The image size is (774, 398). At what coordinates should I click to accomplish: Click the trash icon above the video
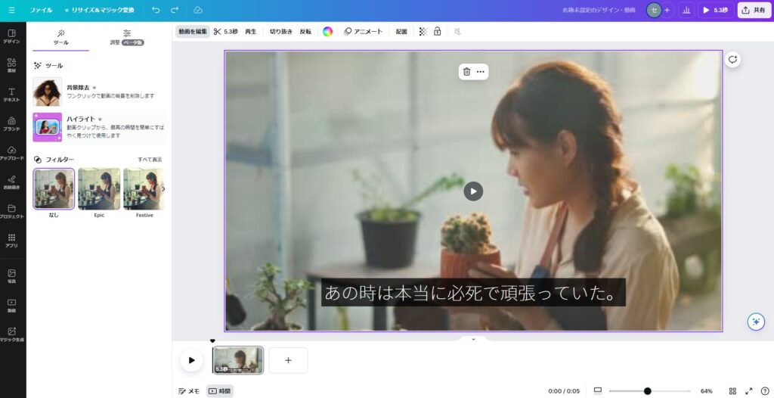[466, 72]
